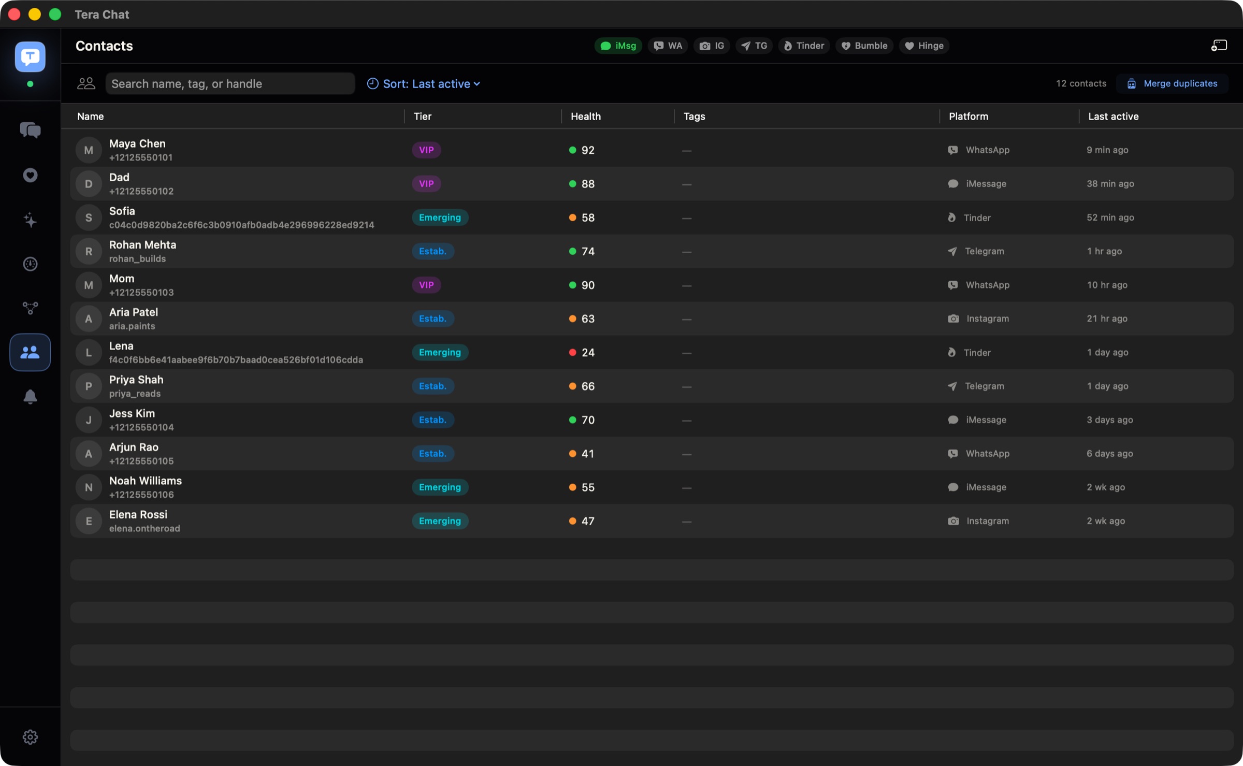This screenshot has height=766, width=1243.
Task: Open the chat conversations sidebar icon
Action: pos(30,130)
